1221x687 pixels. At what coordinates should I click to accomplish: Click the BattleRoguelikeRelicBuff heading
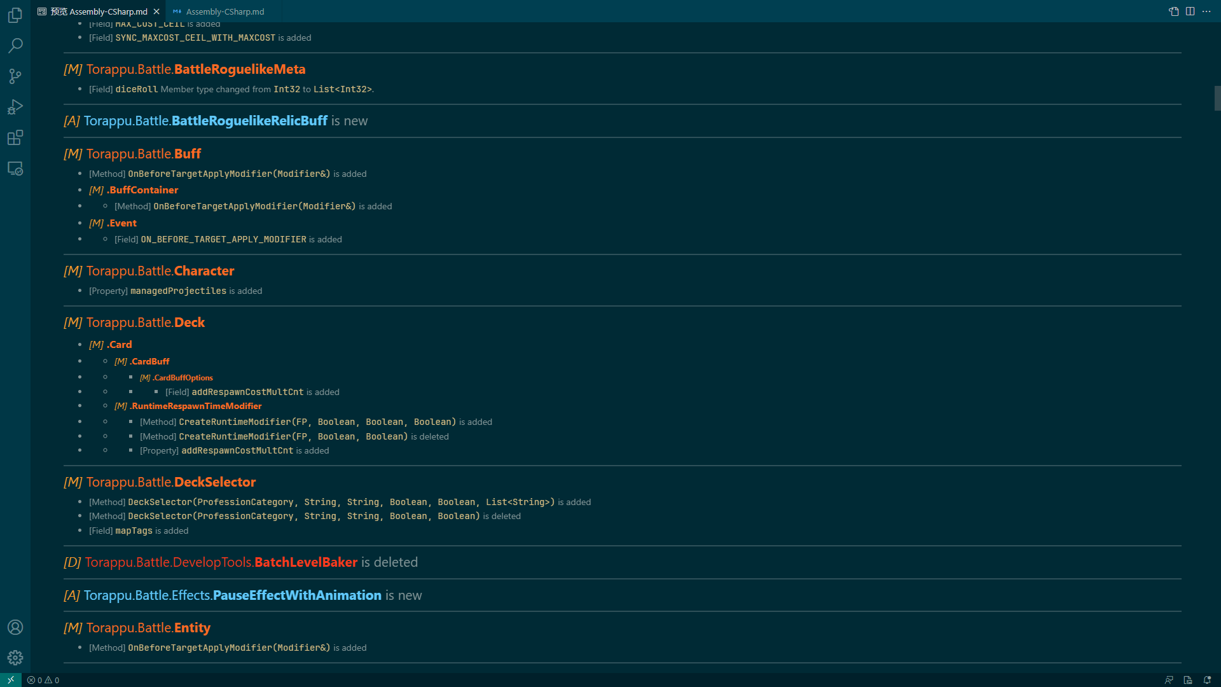click(249, 121)
